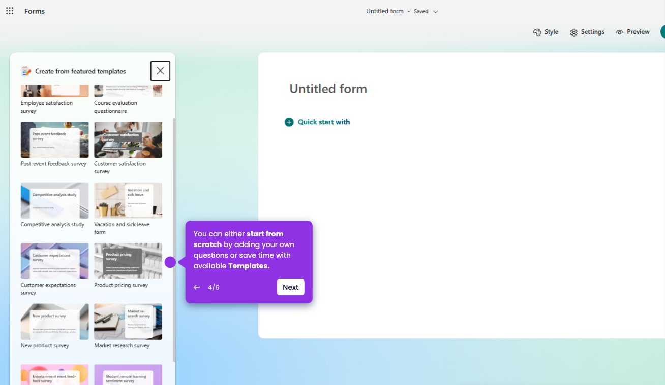Viewport: 665px width, 385px height.
Task: Click the Saved status text
Action: pyautogui.click(x=421, y=11)
